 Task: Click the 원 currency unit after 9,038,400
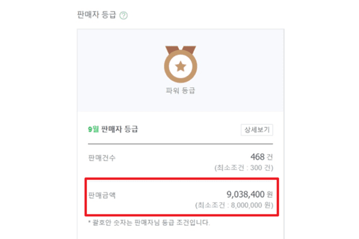(270, 195)
